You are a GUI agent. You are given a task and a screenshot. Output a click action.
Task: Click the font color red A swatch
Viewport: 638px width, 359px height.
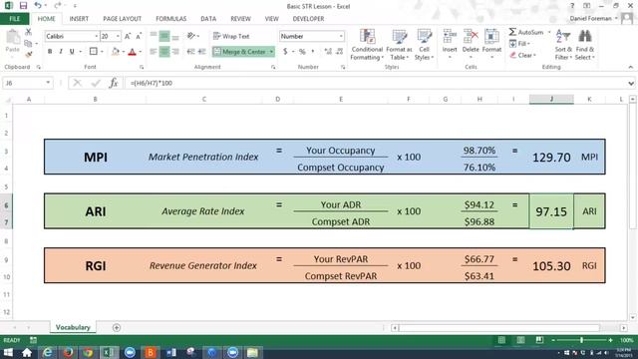click(132, 52)
